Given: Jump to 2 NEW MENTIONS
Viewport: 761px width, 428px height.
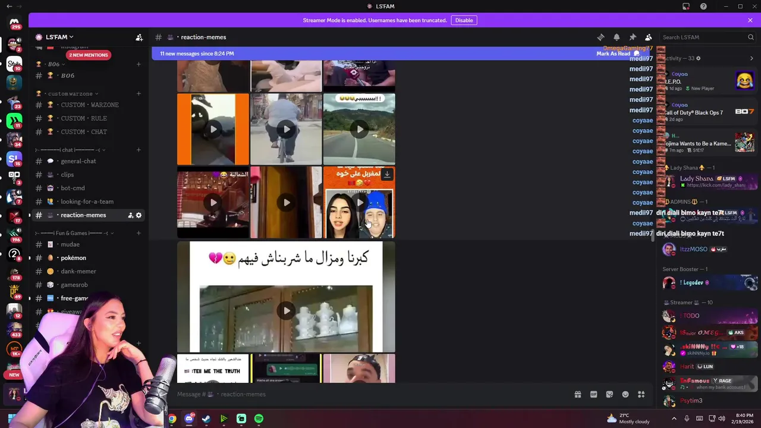Looking at the screenshot, I should point(89,55).
